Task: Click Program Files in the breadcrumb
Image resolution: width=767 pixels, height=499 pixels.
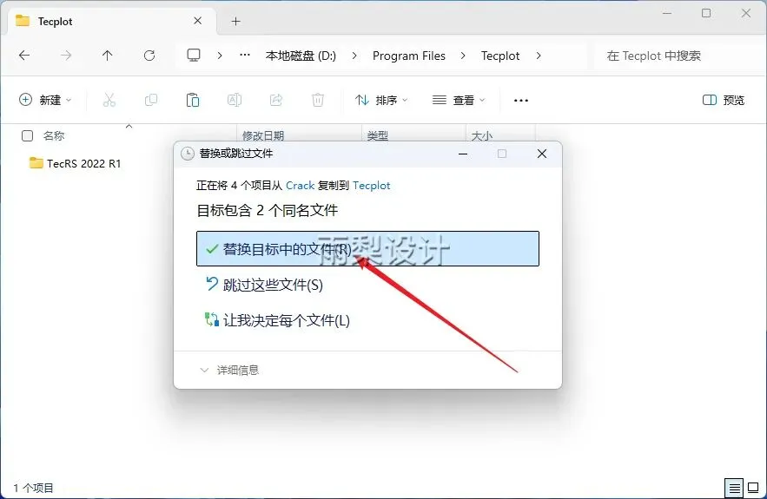Action: click(409, 56)
